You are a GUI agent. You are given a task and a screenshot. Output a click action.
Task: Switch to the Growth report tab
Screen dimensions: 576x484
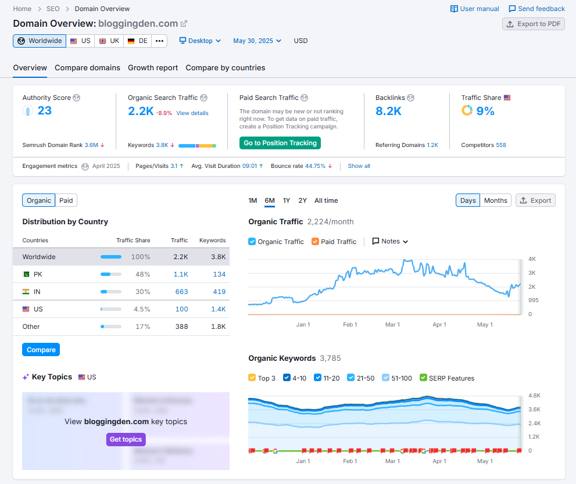[152, 67]
